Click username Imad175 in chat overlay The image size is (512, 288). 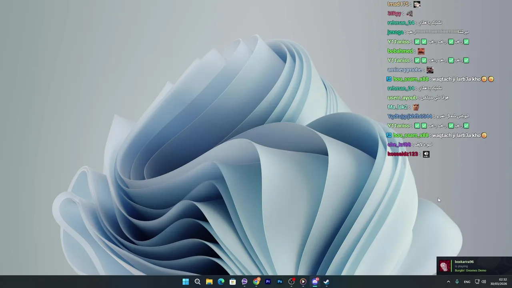[x=398, y=4]
